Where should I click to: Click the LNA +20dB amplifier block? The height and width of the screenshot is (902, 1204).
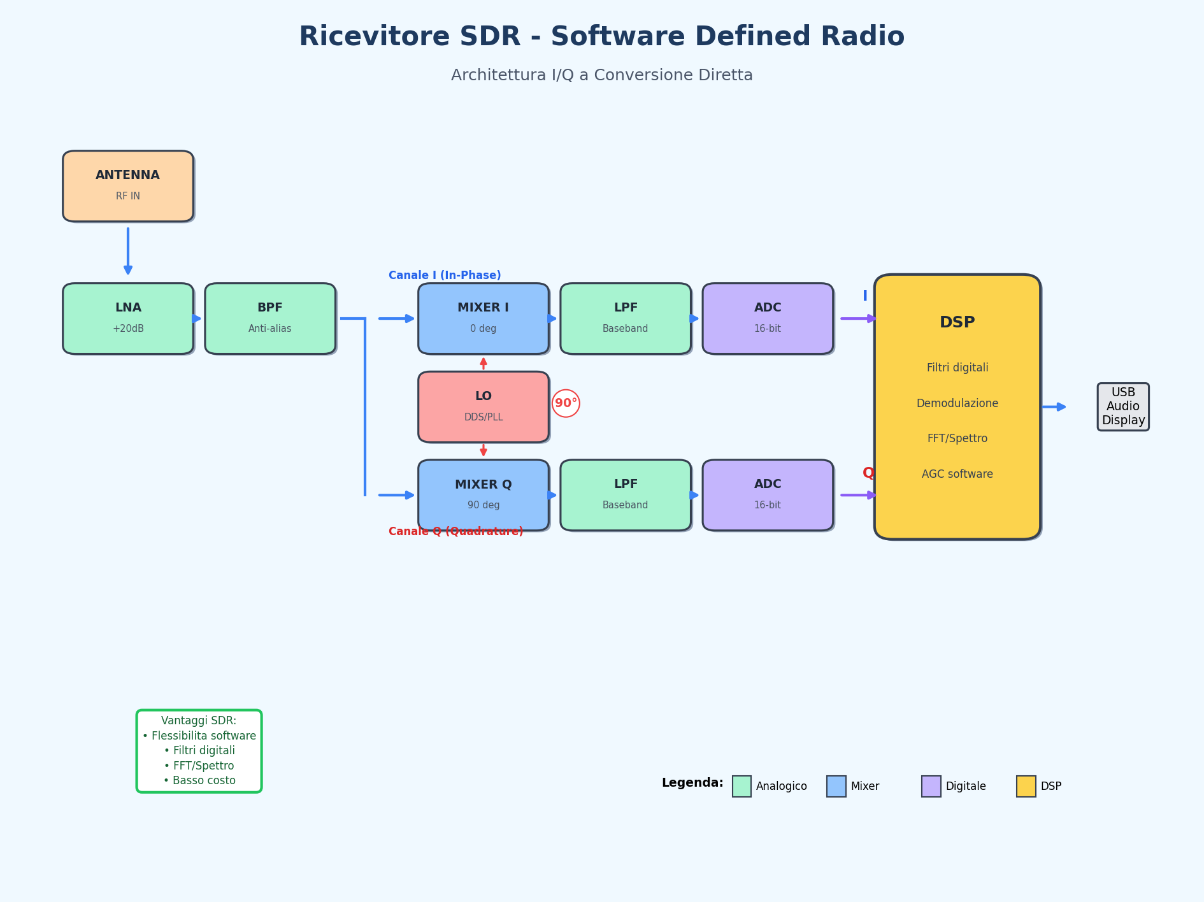127,318
